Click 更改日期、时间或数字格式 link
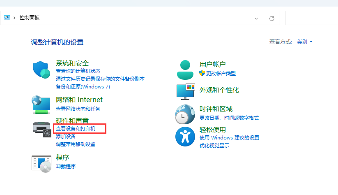This screenshot has width=338, height=195. (x=229, y=118)
